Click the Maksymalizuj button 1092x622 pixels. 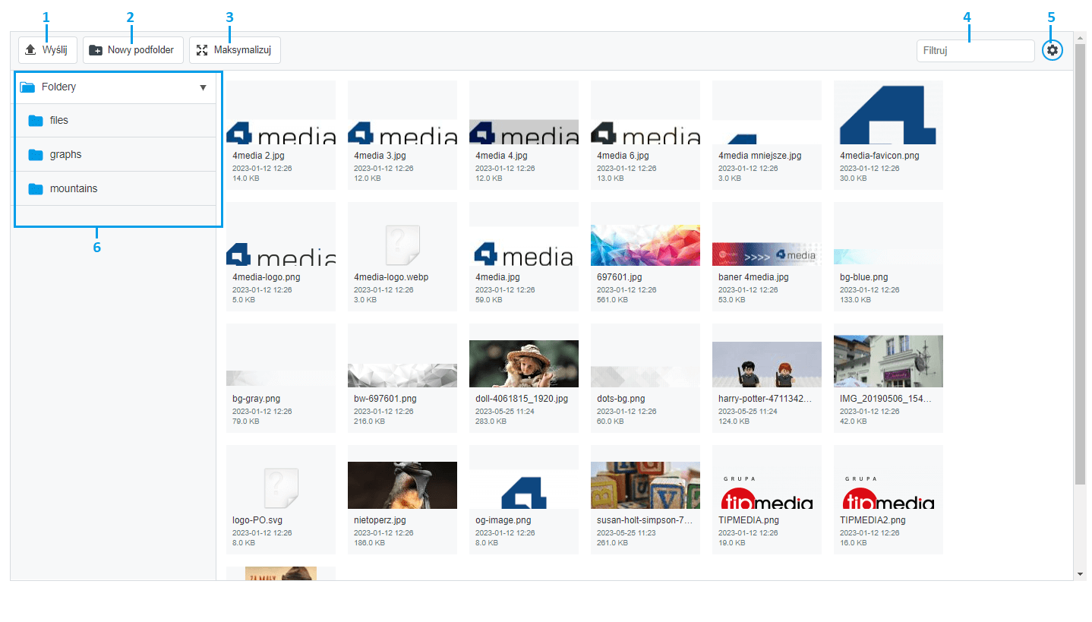tap(235, 50)
